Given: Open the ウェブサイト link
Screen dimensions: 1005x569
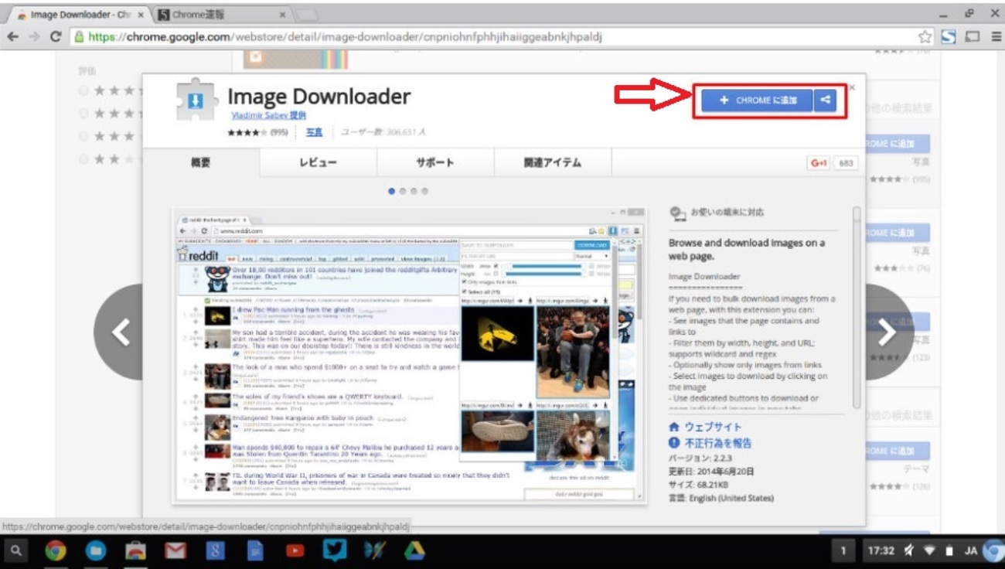Looking at the screenshot, I should point(712,427).
